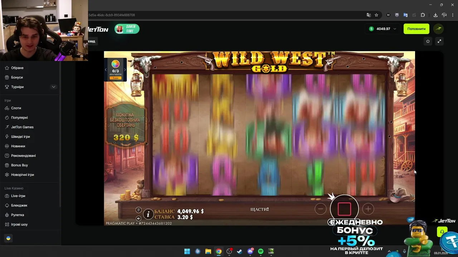Open the JetTon Games category
The image size is (458, 257).
pyautogui.click(x=30, y=127)
